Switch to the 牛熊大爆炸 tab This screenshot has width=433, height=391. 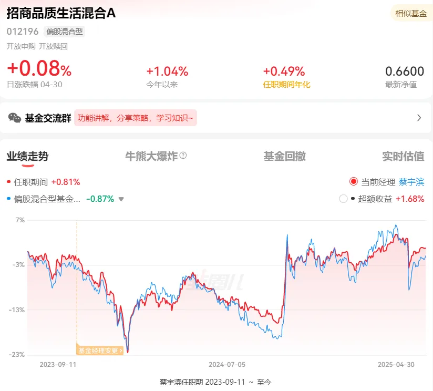pyautogui.click(x=151, y=156)
